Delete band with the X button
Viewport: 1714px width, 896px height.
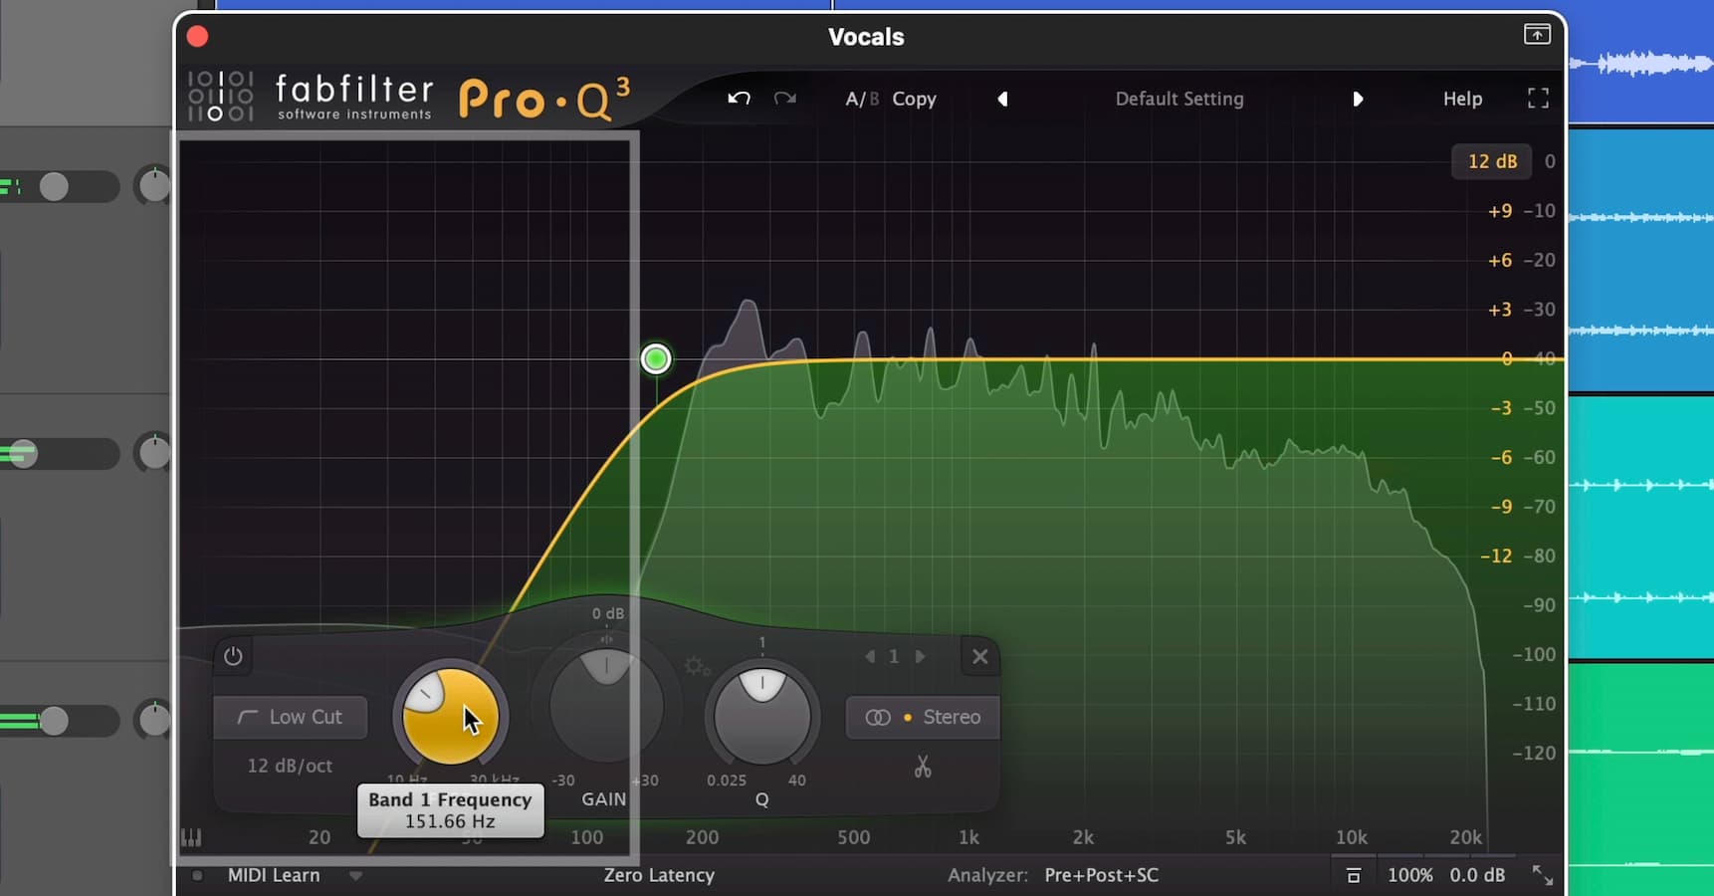(x=980, y=656)
